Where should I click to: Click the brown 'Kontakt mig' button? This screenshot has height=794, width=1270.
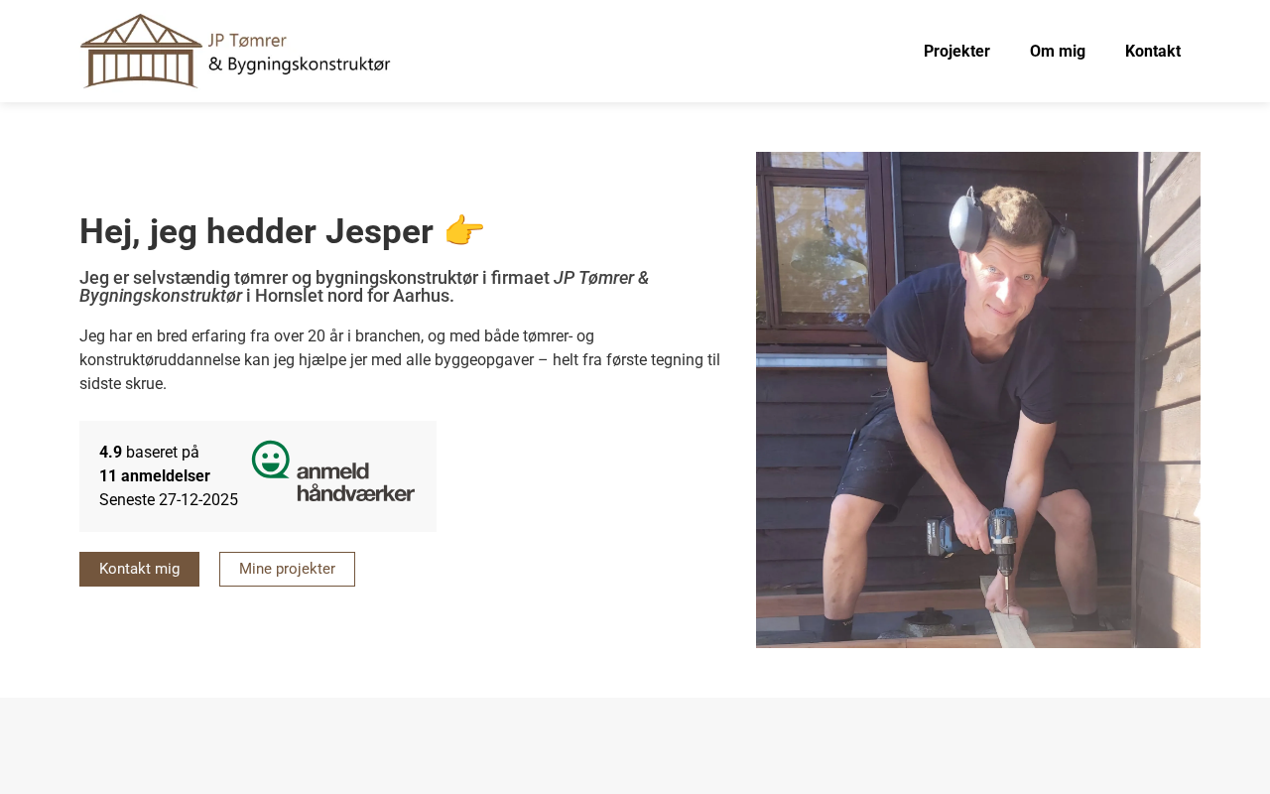click(139, 569)
